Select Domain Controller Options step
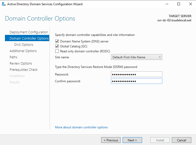 pos(27,38)
